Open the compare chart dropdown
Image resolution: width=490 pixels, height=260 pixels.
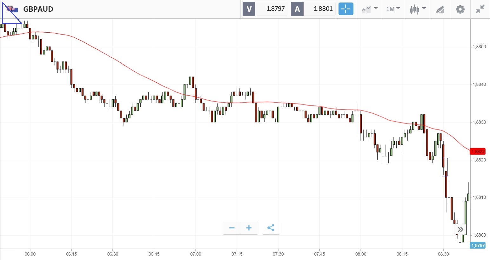pos(369,9)
